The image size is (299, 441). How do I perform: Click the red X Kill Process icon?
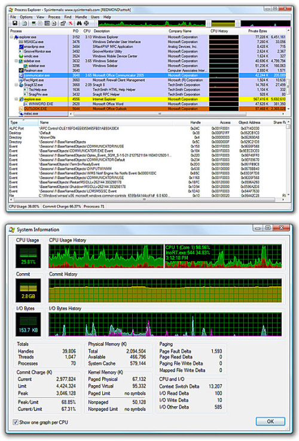point(71,23)
